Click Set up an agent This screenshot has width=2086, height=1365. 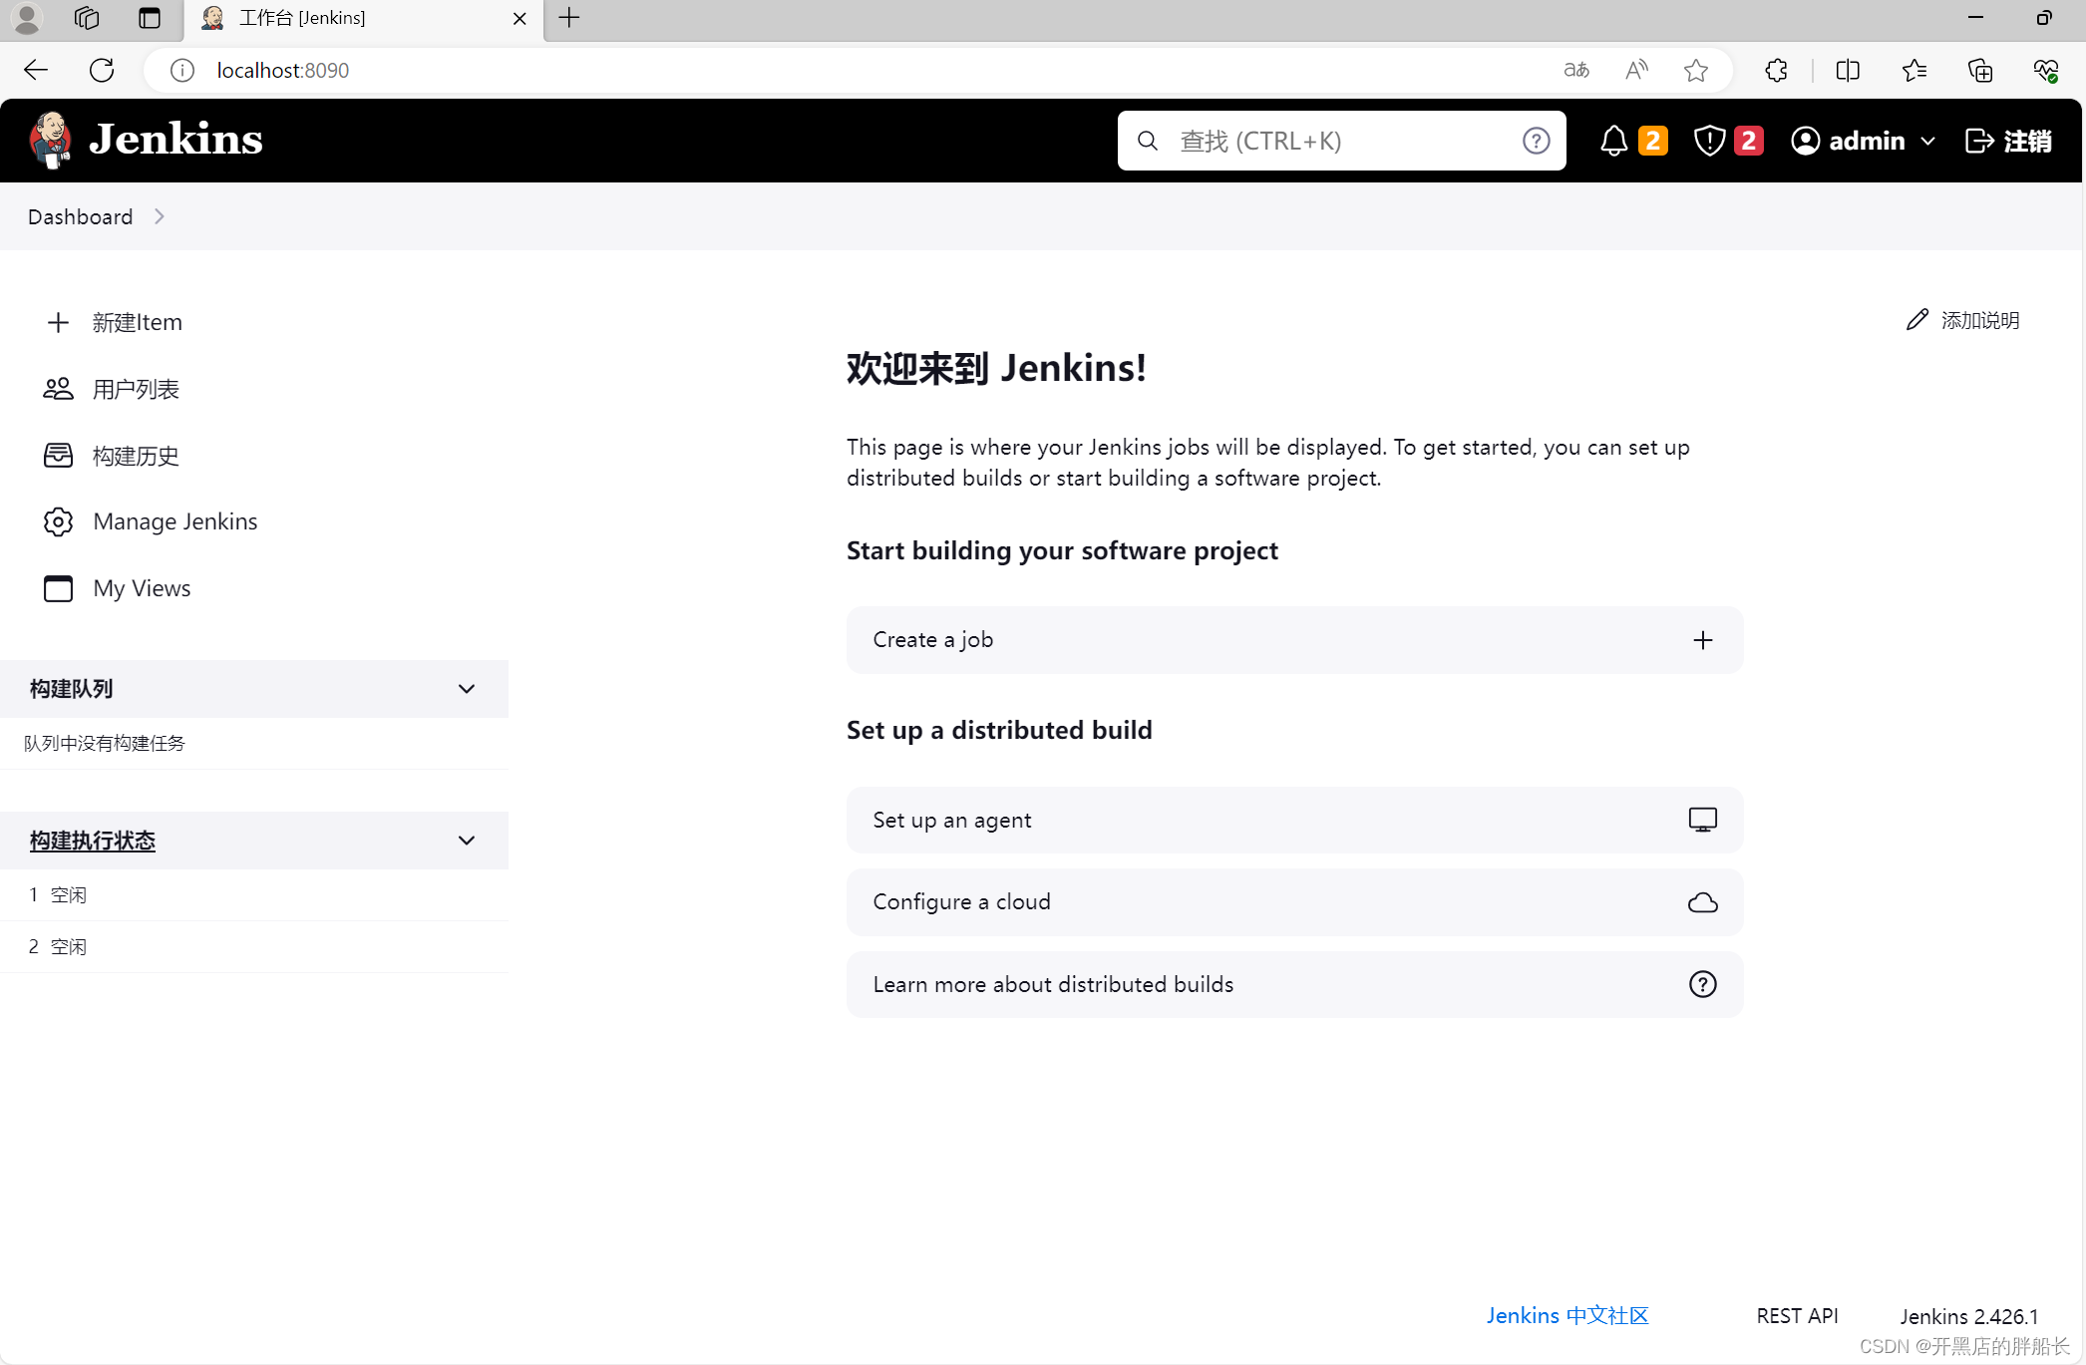point(1294,820)
